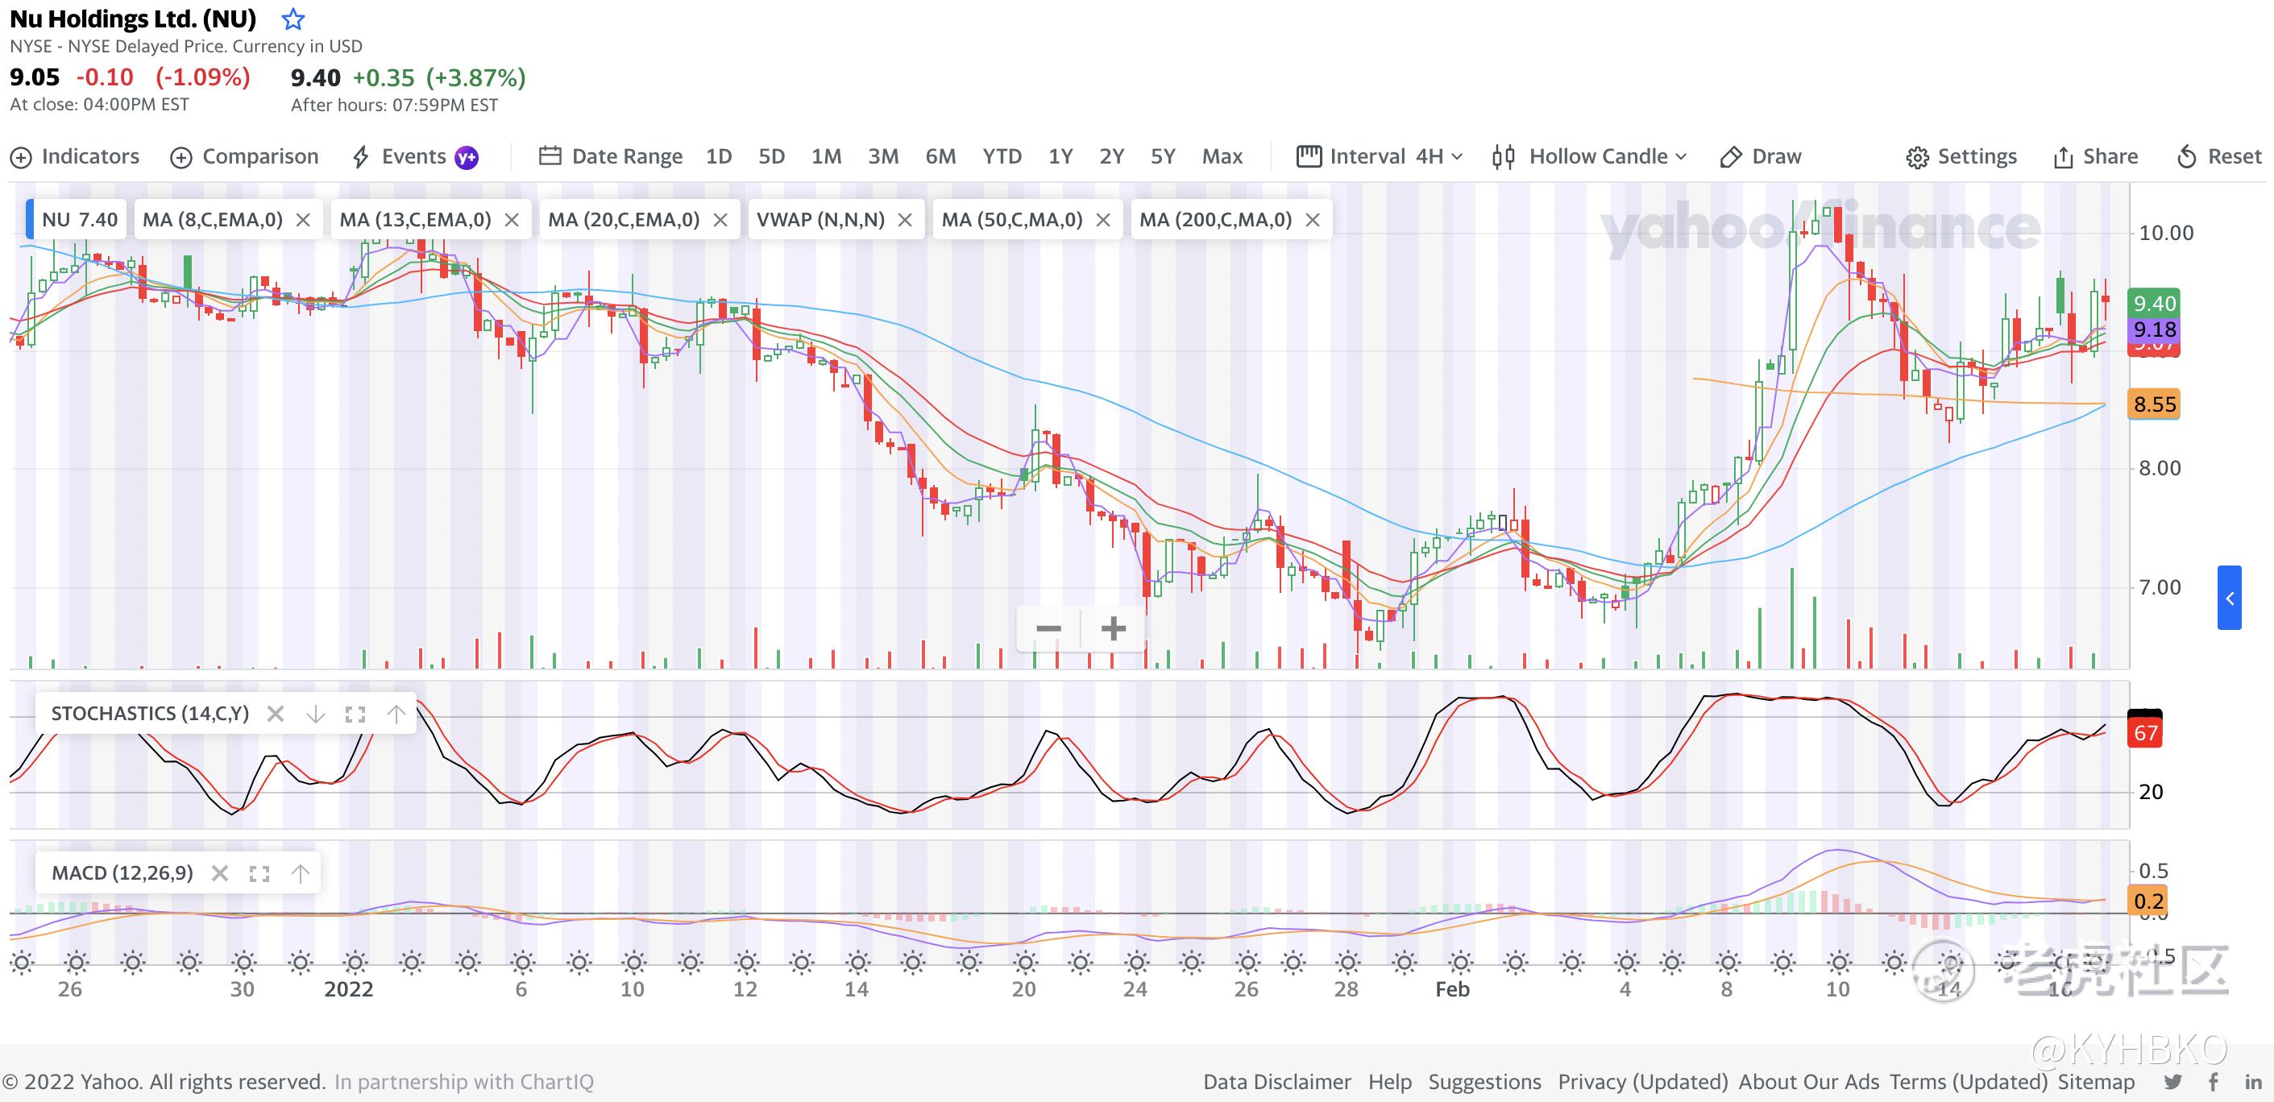
Task: Select the 6M range
Action: click(x=940, y=156)
